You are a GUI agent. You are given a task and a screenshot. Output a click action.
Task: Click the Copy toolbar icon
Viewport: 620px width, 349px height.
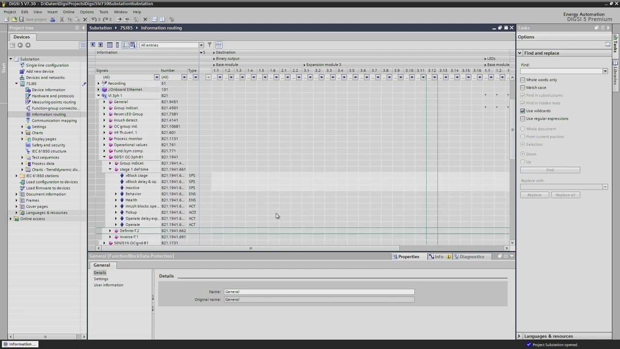coord(70,19)
